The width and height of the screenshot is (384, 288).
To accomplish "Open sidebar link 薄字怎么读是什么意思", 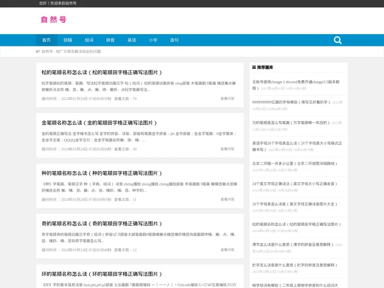I will point(293,245).
